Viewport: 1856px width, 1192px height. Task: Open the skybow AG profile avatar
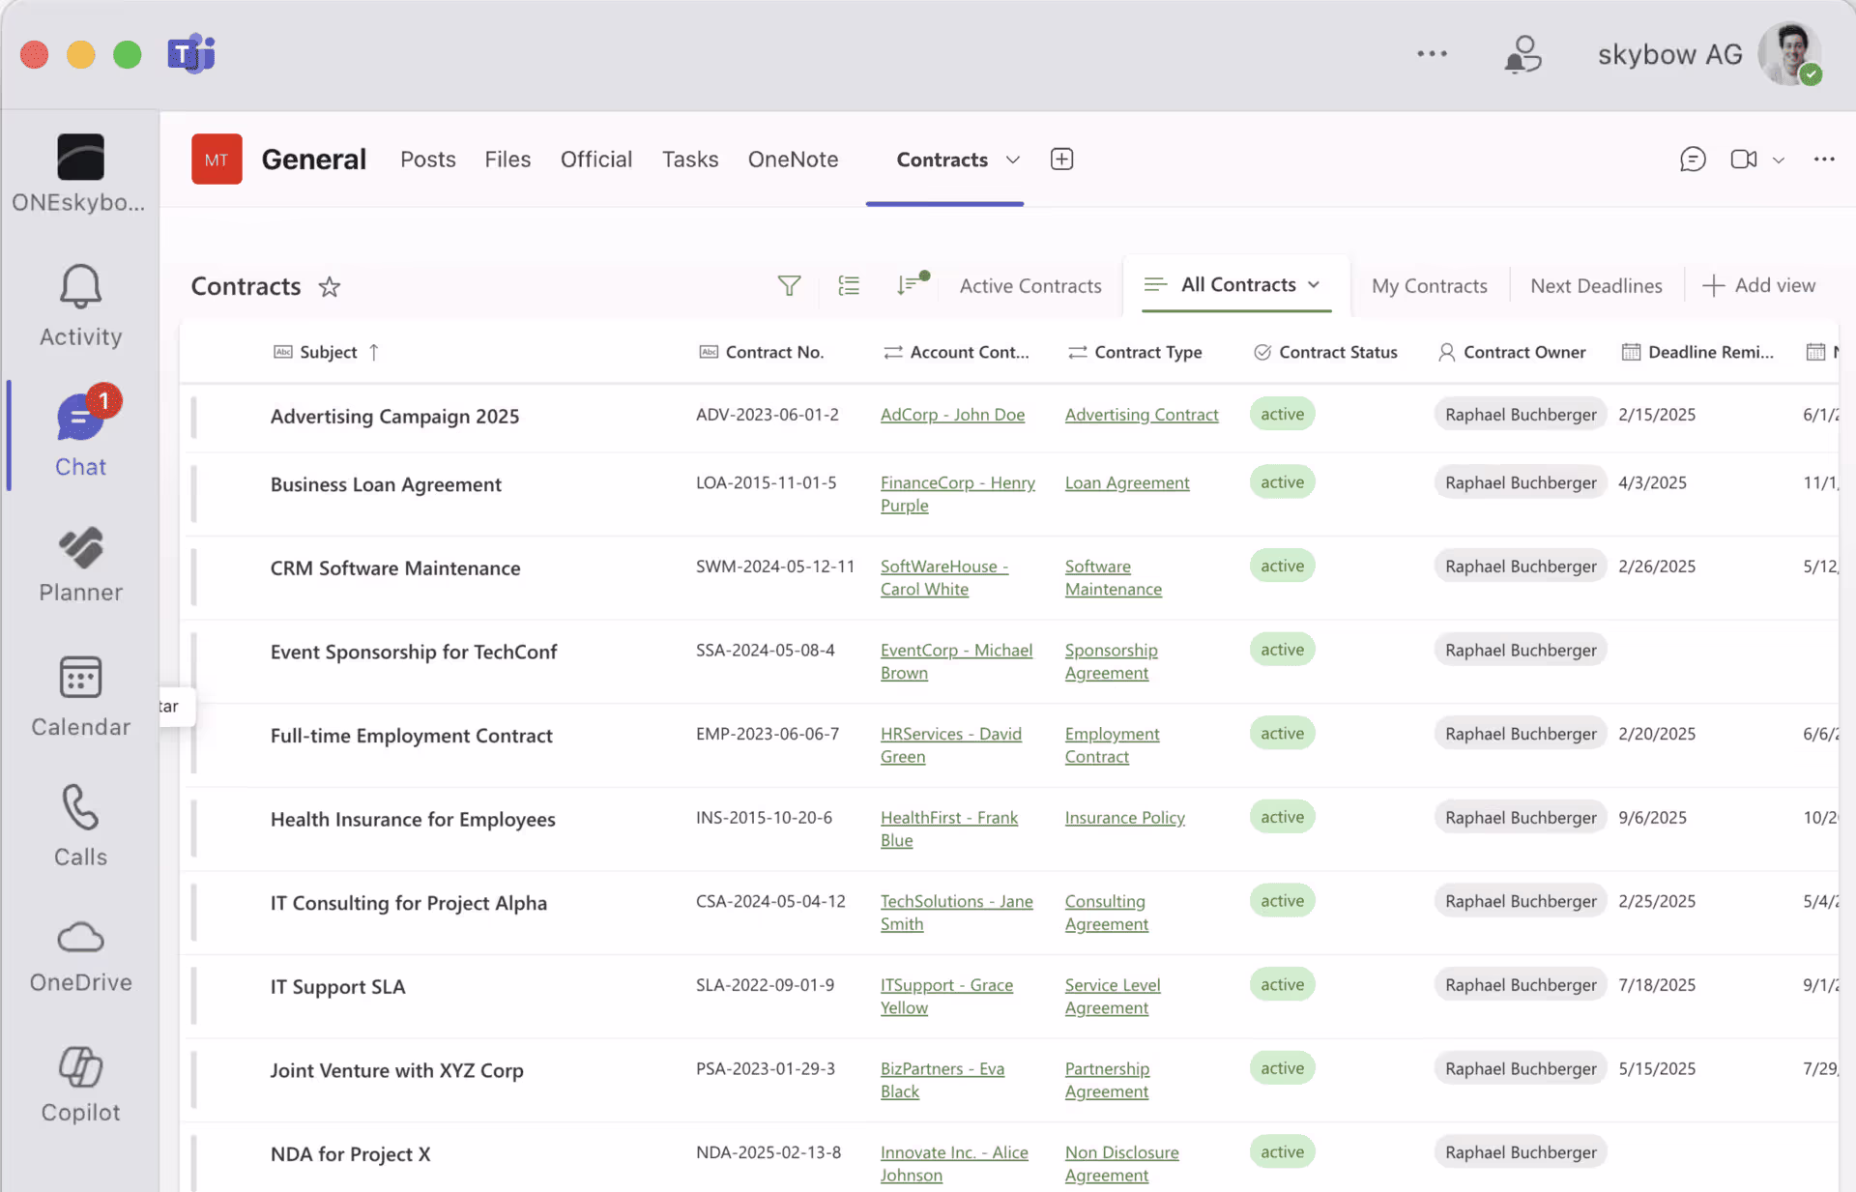tap(1789, 54)
